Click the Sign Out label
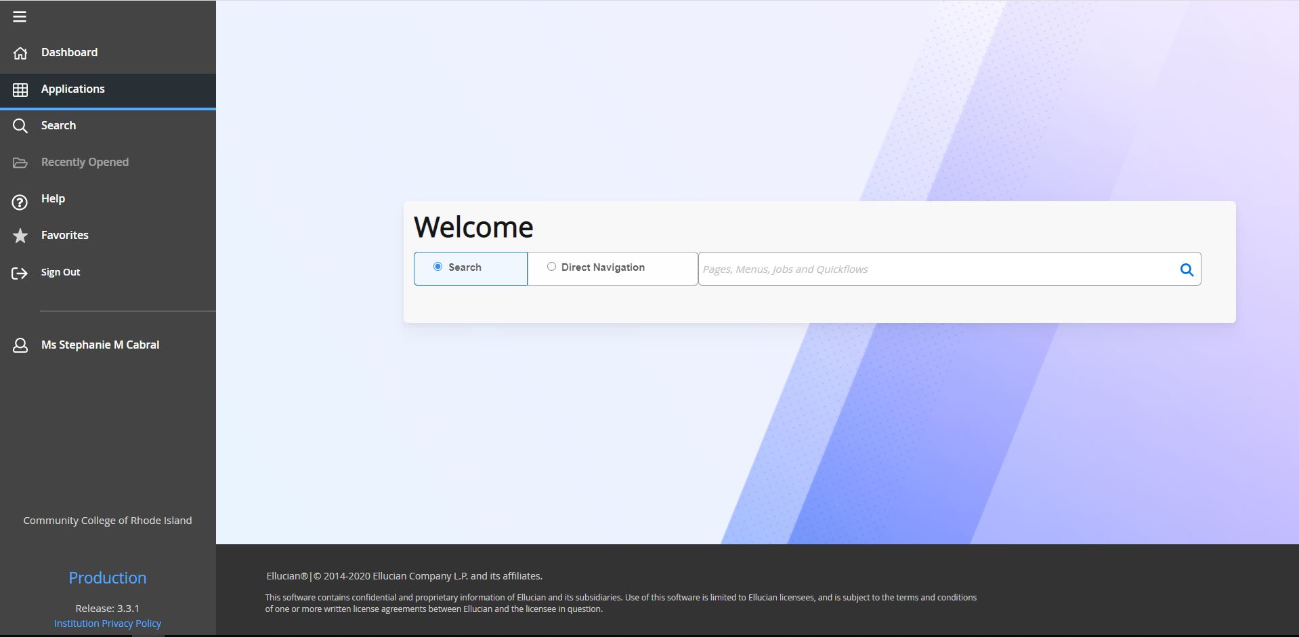This screenshot has width=1299, height=637. click(x=60, y=272)
